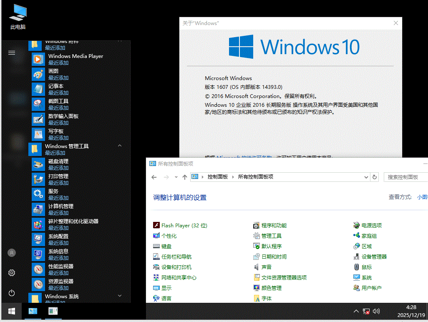Image resolution: width=428 pixels, height=322 pixels.
Task: Open Disk Cleanup (磁盘清理) icon
Action: point(38,164)
